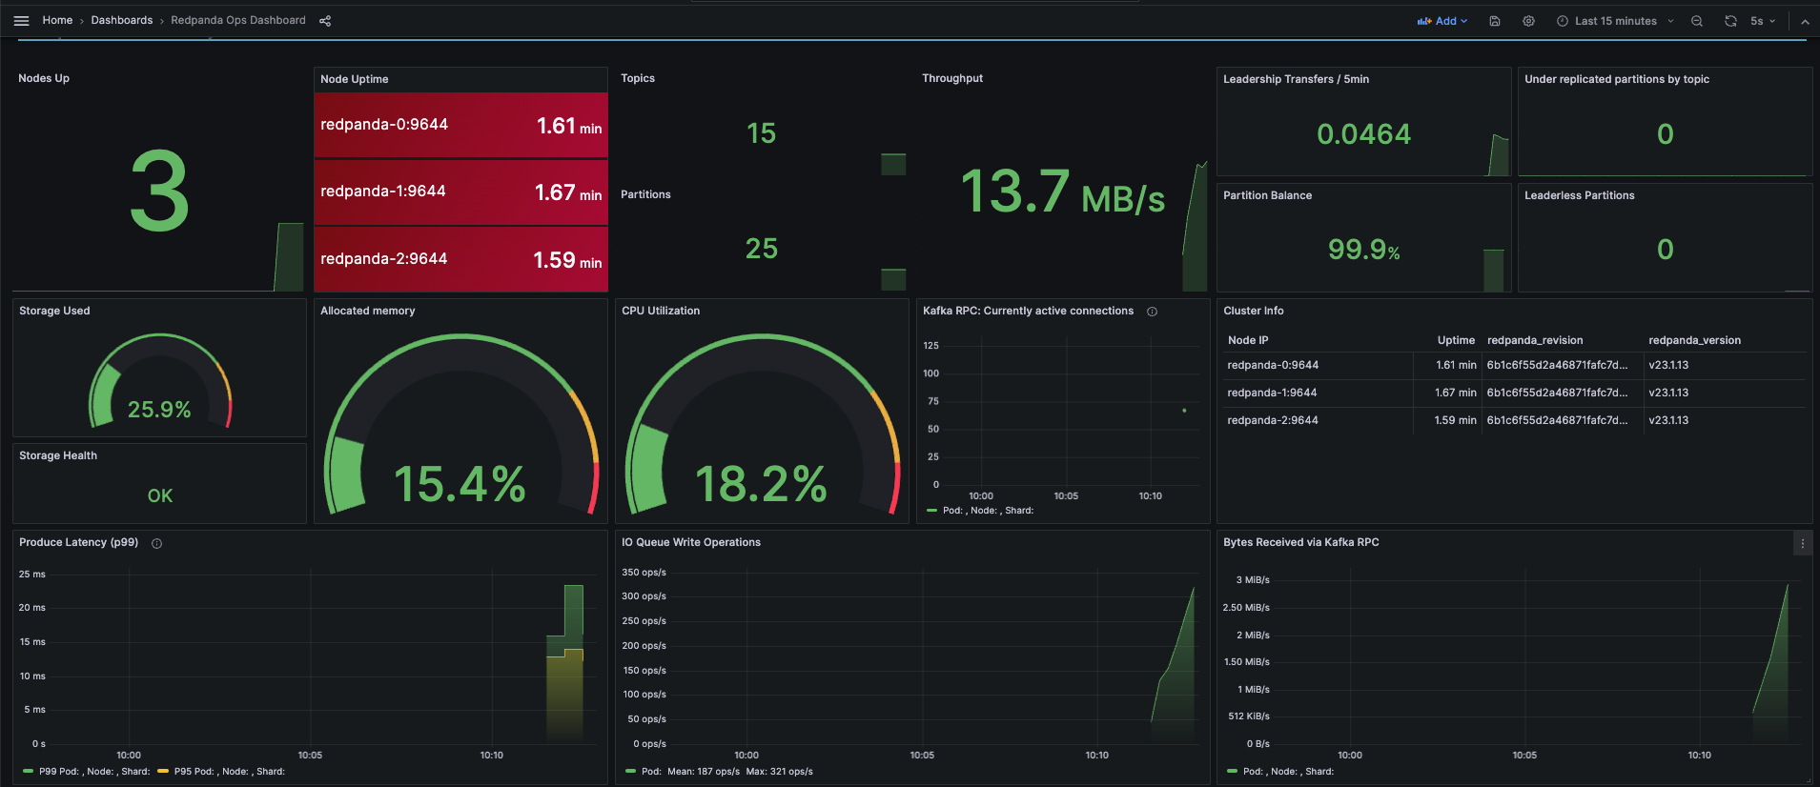The height and width of the screenshot is (787, 1820).
Task: Save the dashboard with the floppy-disk icon
Action: click(1495, 21)
